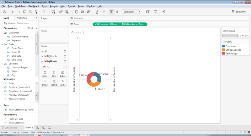
Task: Redo with the forward arrow
Action: [19, 12]
